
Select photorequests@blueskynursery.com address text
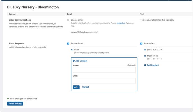tap(91, 53)
